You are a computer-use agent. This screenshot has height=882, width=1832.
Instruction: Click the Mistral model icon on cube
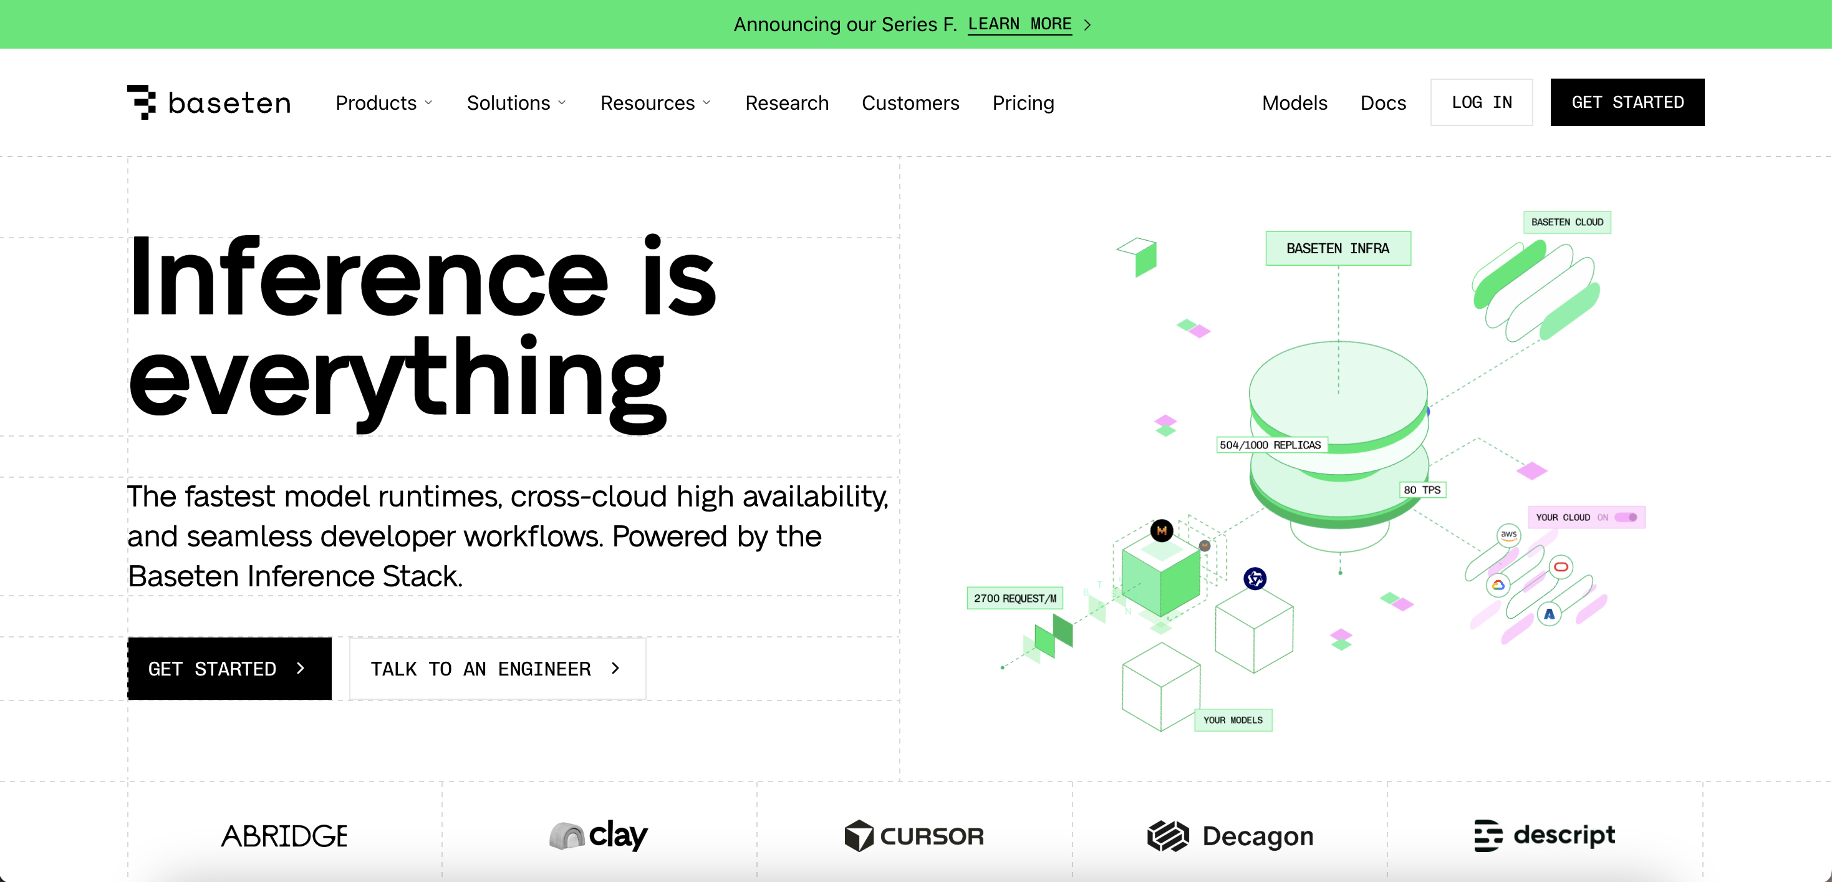(1161, 531)
